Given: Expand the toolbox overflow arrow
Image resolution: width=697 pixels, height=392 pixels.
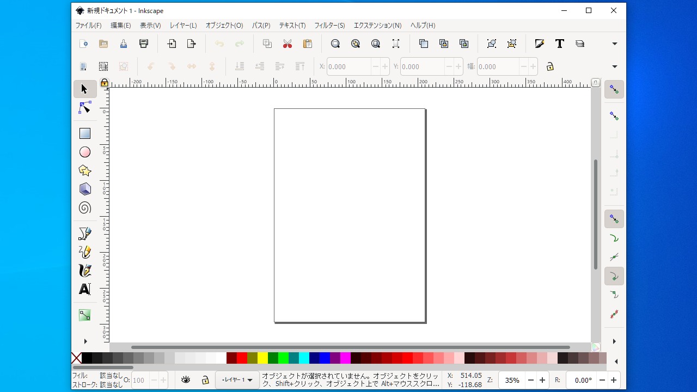Looking at the screenshot, I should [85, 341].
